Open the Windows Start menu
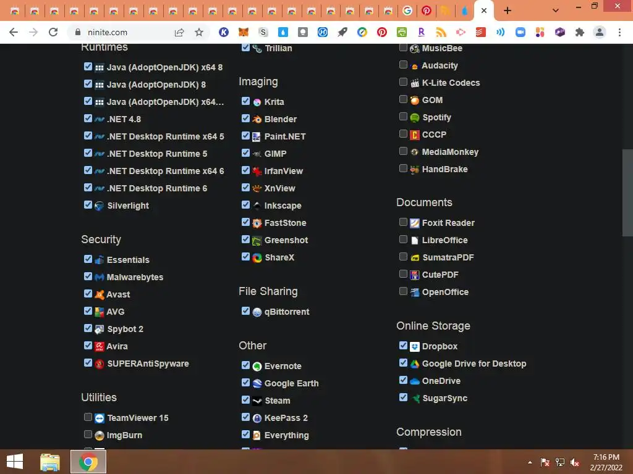633x474 pixels. pos(15,462)
